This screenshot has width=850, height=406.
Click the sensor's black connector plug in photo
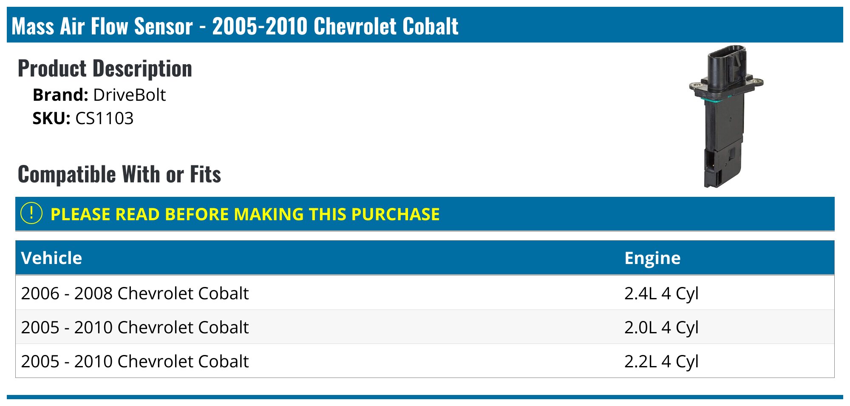(x=725, y=64)
